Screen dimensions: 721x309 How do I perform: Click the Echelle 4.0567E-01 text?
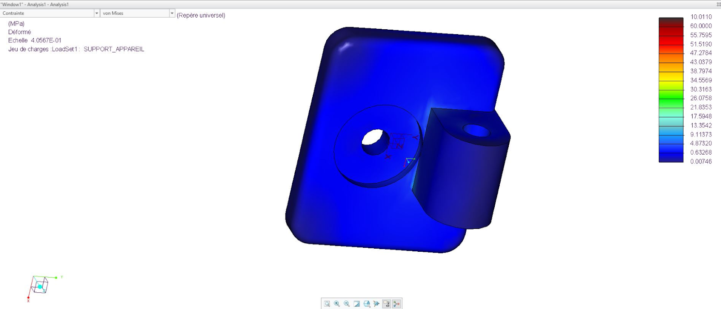(35, 40)
